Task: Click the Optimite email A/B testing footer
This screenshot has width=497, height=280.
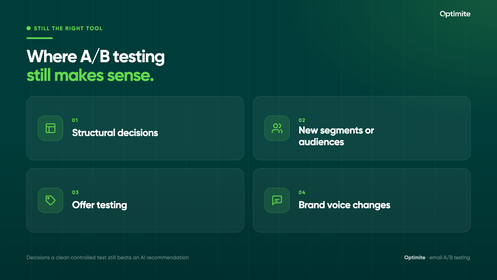Action: pos(437,257)
